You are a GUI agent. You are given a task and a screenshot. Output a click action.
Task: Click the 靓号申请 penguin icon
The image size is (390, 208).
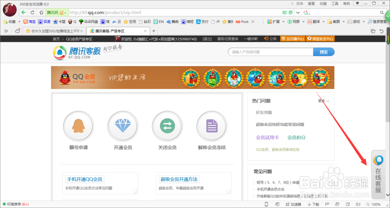(x=78, y=126)
